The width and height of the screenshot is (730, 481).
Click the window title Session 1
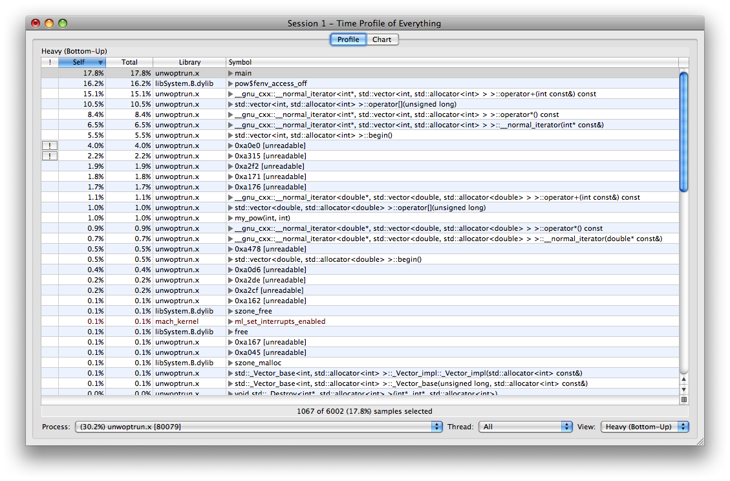(364, 23)
